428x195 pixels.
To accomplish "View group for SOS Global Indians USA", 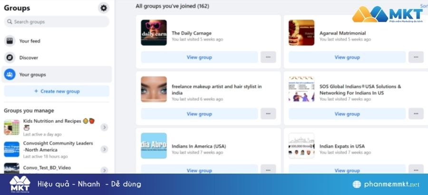I will click(x=347, y=114).
